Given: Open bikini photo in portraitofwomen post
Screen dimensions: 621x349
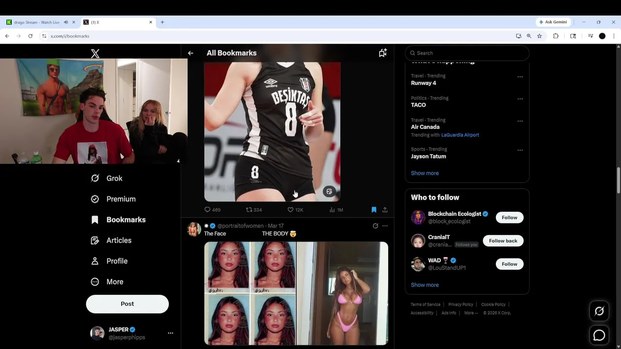Looking at the screenshot, I should (x=343, y=293).
